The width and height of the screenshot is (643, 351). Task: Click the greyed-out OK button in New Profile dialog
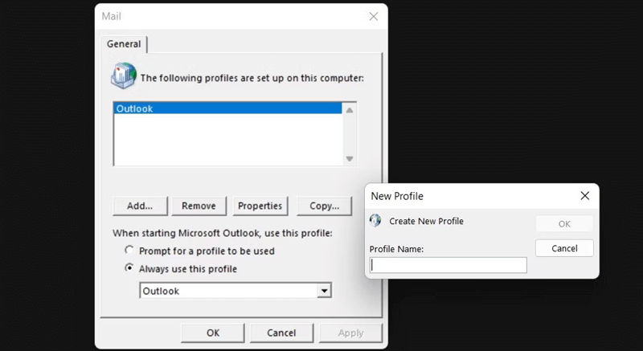click(564, 224)
